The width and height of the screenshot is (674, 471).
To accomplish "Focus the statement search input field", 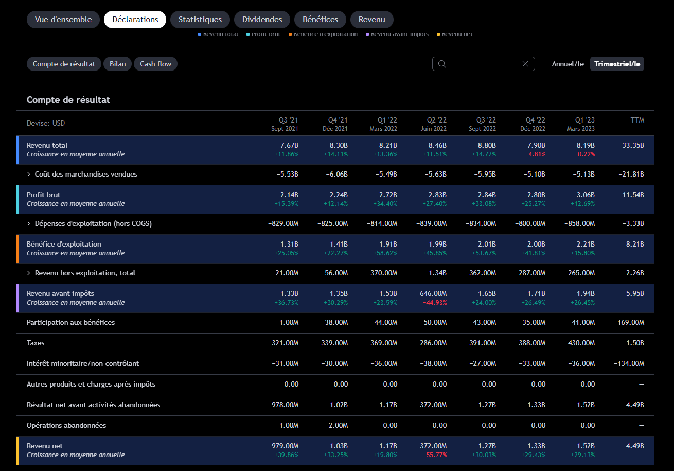I will click(484, 64).
